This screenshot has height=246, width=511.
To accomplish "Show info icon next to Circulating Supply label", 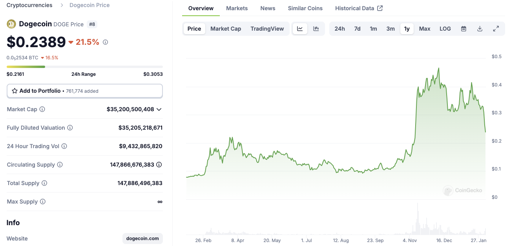I will pyautogui.click(x=60, y=165).
